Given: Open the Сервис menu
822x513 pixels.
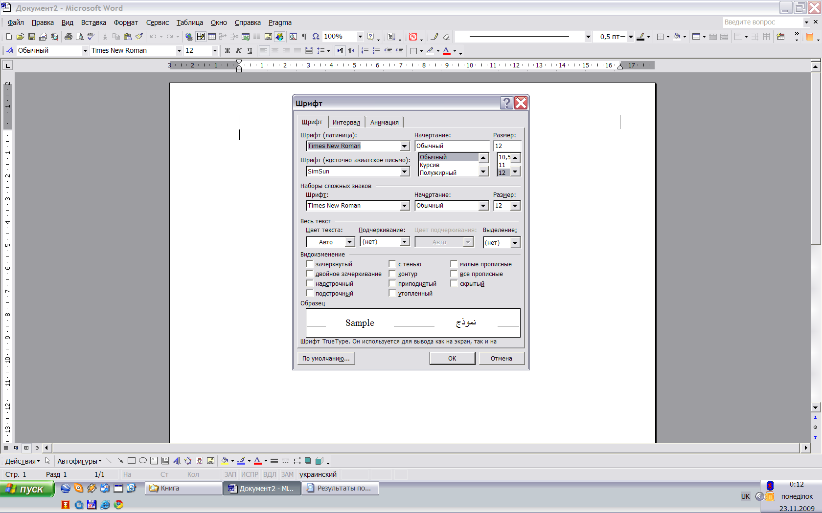Looking at the screenshot, I should tap(157, 22).
